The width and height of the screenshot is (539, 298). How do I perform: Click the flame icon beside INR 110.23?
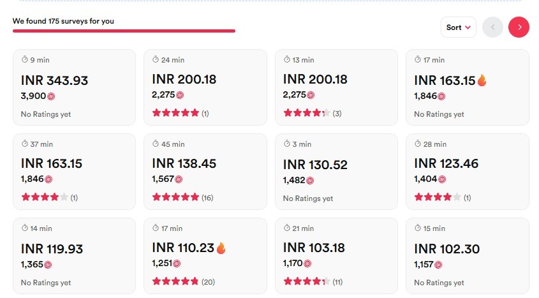coord(221,248)
